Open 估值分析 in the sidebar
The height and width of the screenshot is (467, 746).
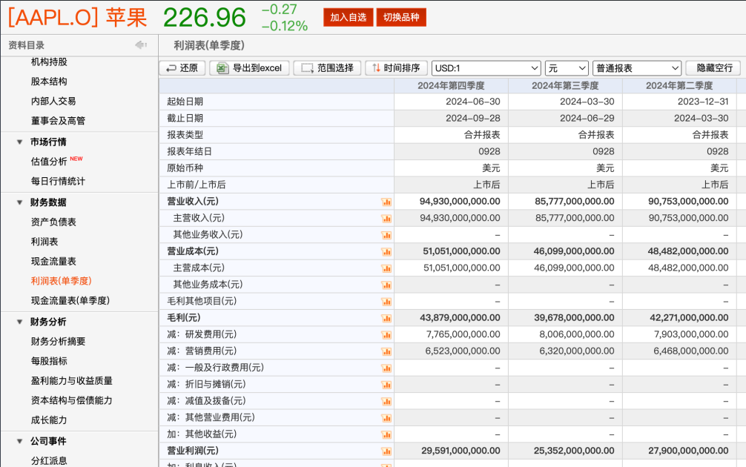[x=49, y=161]
